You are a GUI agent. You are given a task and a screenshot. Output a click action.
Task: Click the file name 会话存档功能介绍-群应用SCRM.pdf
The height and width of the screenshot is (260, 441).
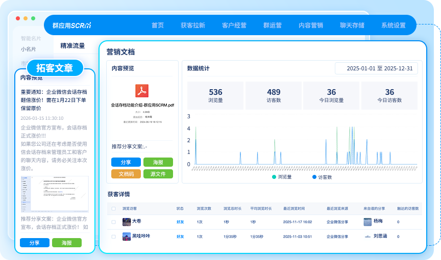click(142, 105)
